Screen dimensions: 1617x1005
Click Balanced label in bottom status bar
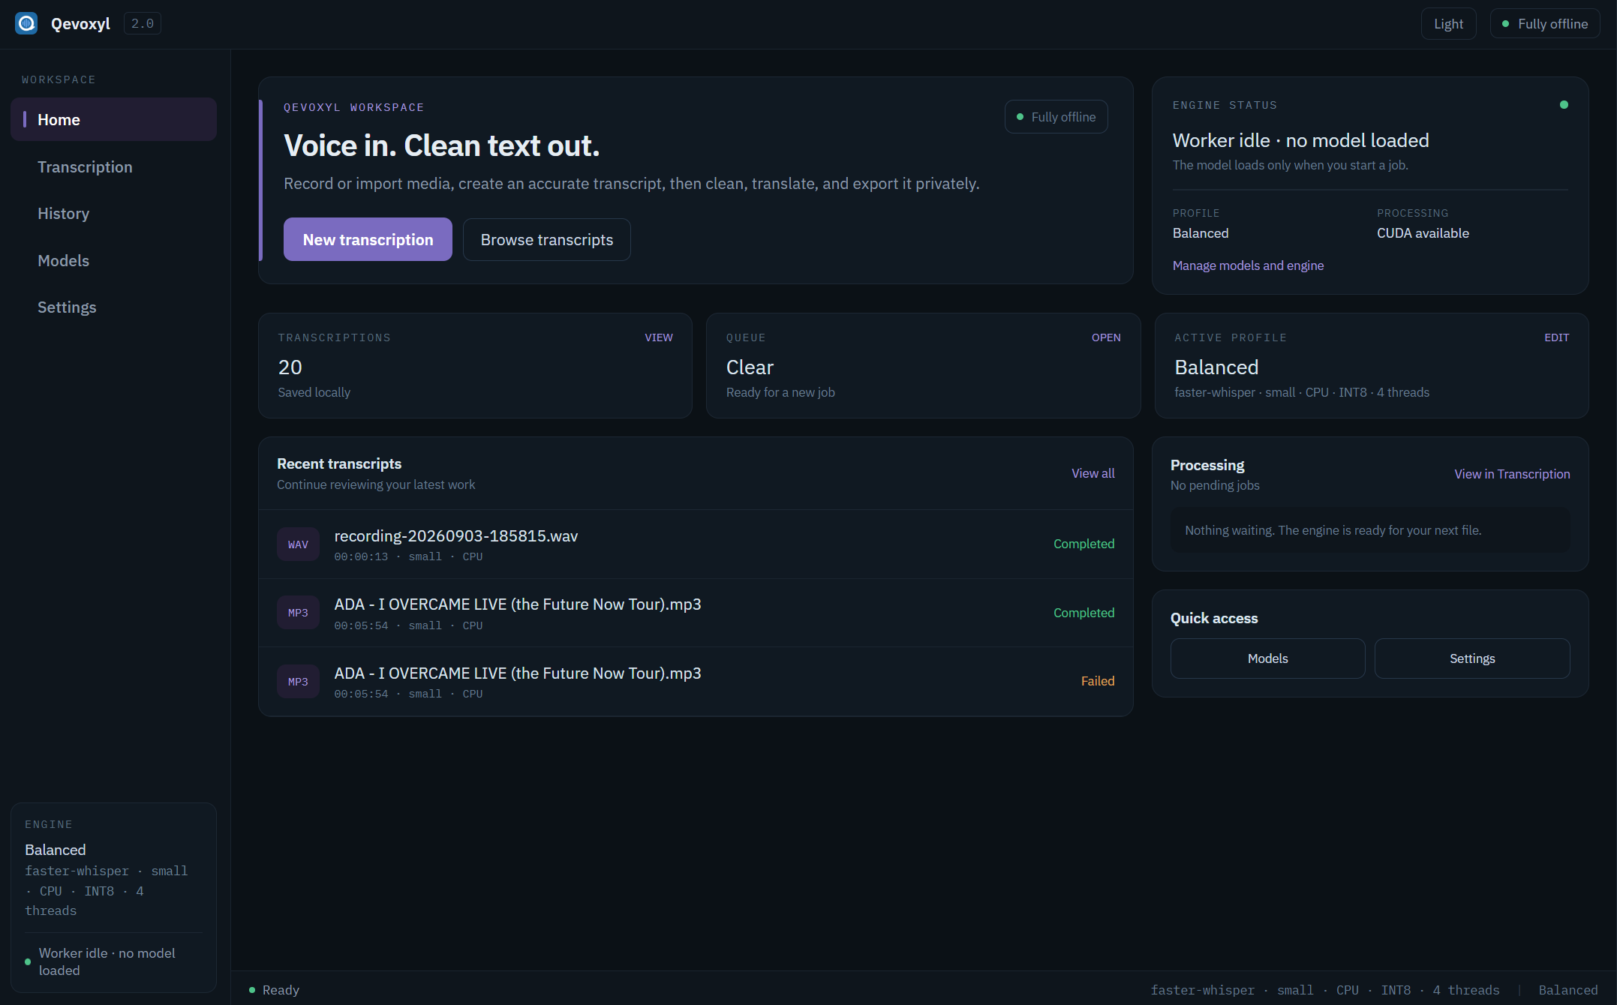tap(1567, 990)
